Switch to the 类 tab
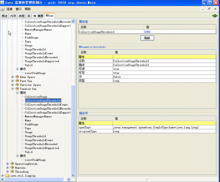220x182 pixels. pyautogui.click(x=29, y=16)
